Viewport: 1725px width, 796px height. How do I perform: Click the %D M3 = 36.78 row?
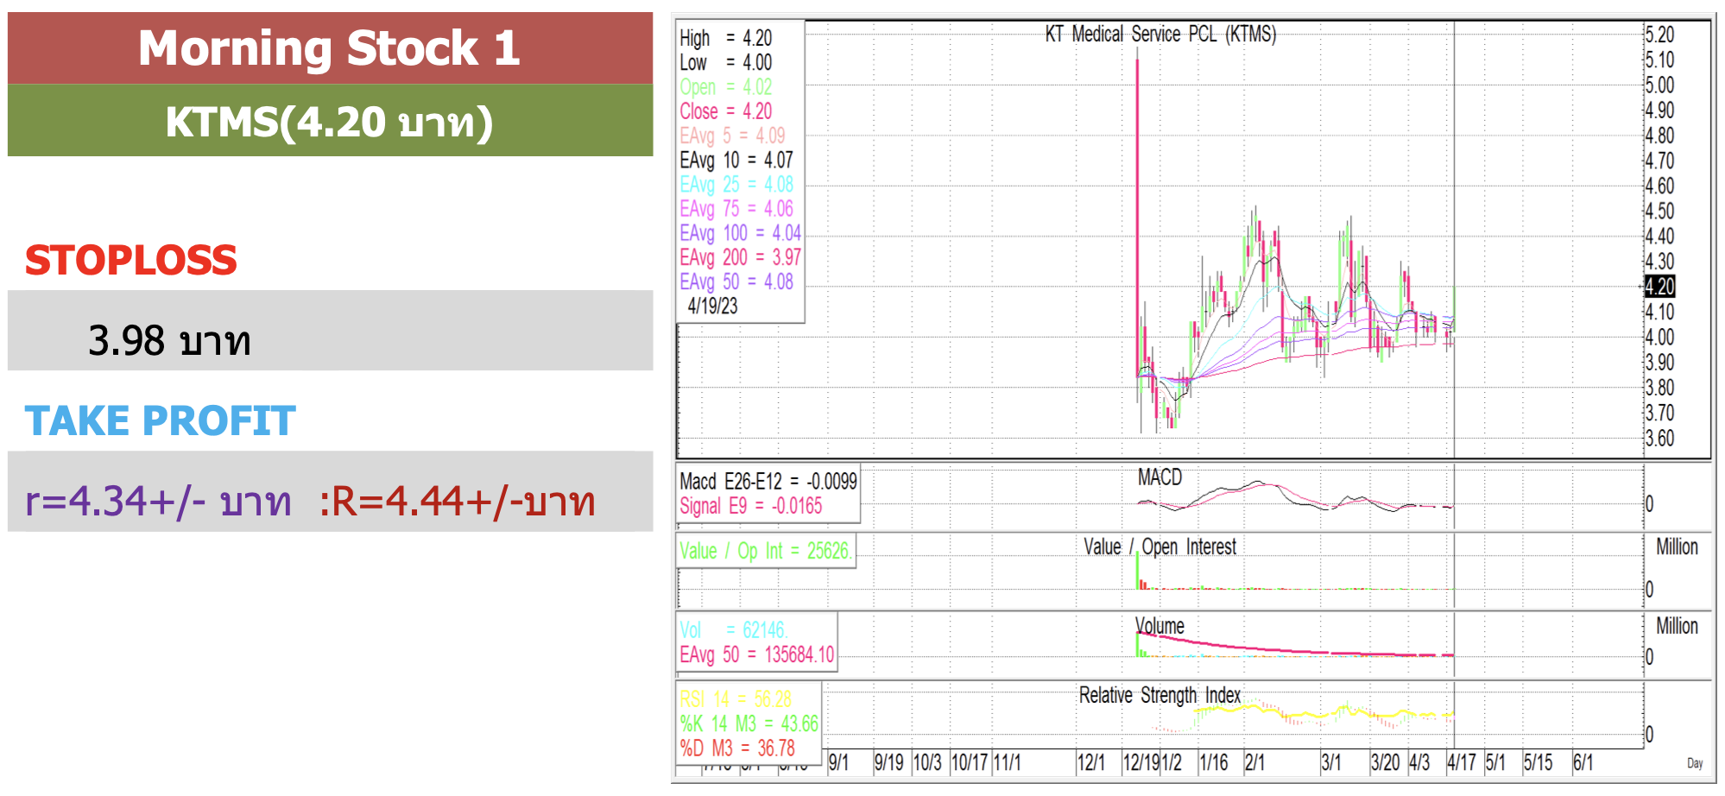click(737, 748)
